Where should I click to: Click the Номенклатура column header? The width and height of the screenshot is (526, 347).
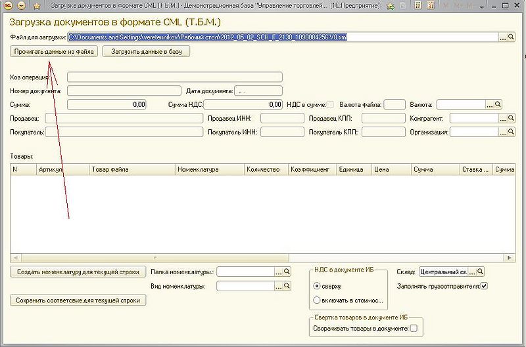[208, 169]
